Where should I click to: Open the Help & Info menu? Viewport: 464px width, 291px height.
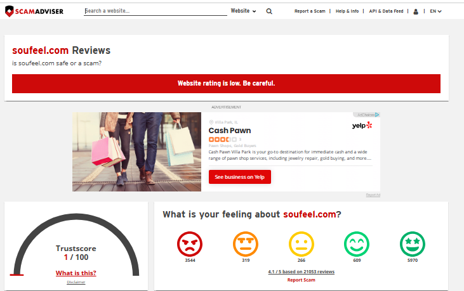click(x=347, y=11)
